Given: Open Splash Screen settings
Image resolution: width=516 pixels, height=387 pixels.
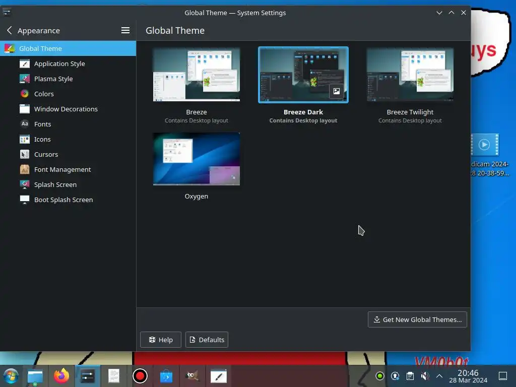Looking at the screenshot, I should (x=68, y=184).
